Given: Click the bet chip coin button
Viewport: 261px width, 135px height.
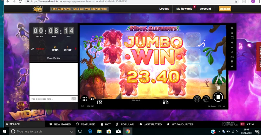Looking at the screenshot, I should click(x=197, y=99).
